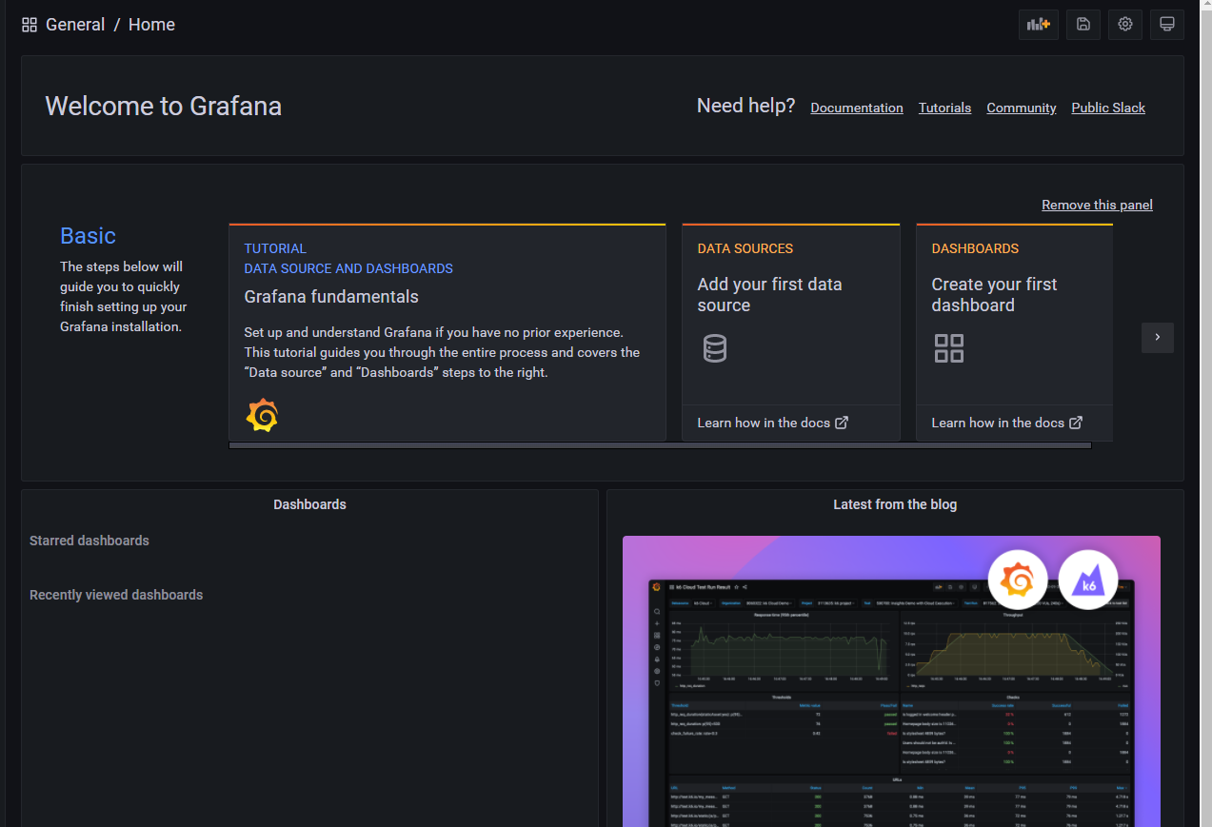The width and height of the screenshot is (1212, 827).
Task: Click the Latest from the blog title
Action: coord(895,504)
